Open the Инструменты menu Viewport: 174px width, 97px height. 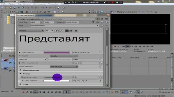[39, 4]
